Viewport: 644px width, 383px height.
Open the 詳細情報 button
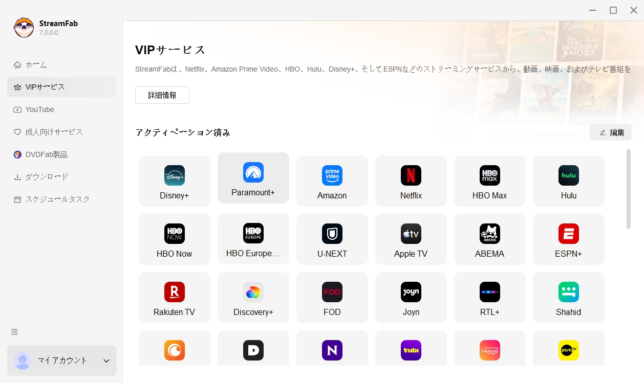[162, 95]
